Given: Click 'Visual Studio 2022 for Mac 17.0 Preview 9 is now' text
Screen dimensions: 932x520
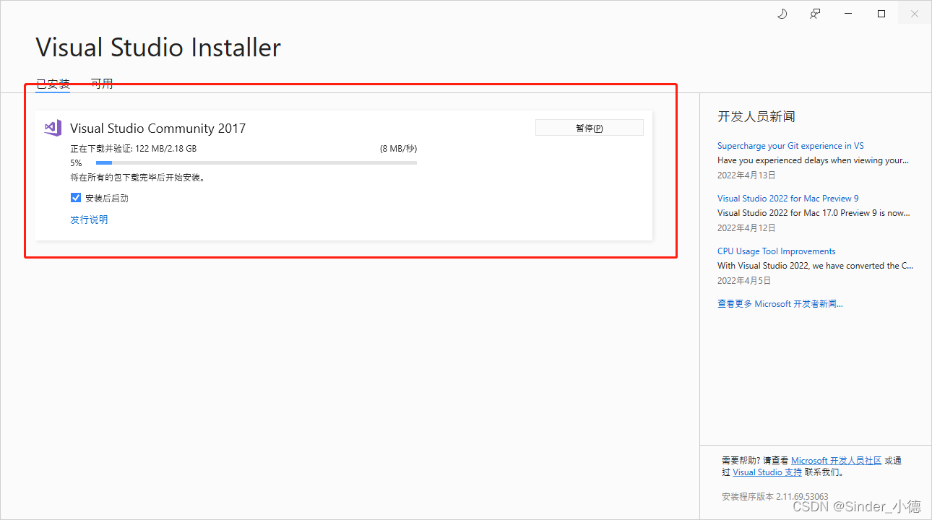Looking at the screenshot, I should pyautogui.click(x=814, y=213).
